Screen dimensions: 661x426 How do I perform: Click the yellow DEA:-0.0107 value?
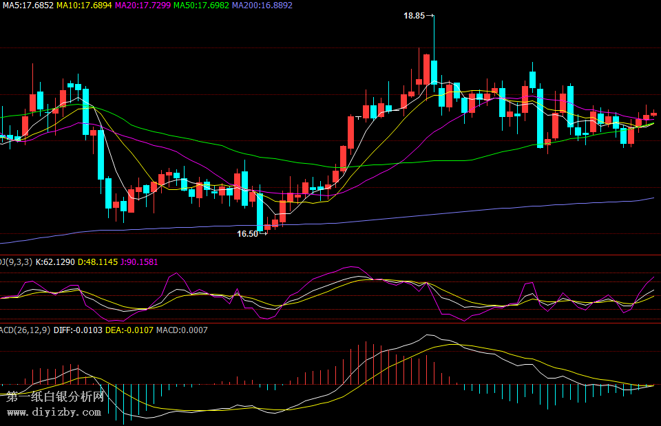129,330
